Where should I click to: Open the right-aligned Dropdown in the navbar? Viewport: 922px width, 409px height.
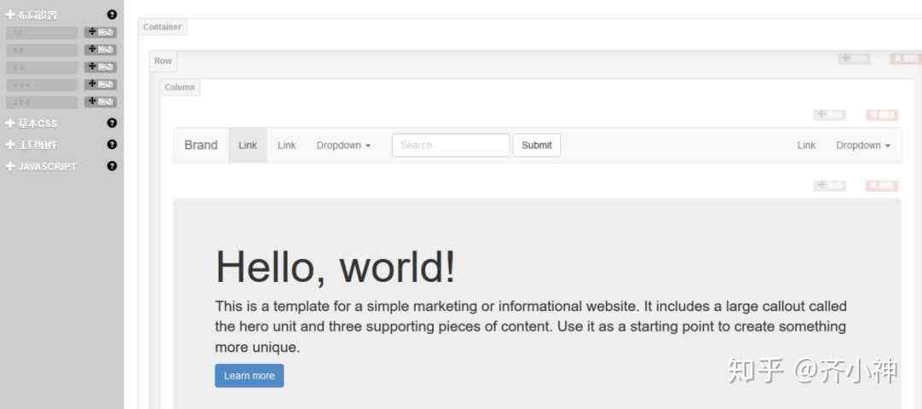pyautogui.click(x=863, y=145)
